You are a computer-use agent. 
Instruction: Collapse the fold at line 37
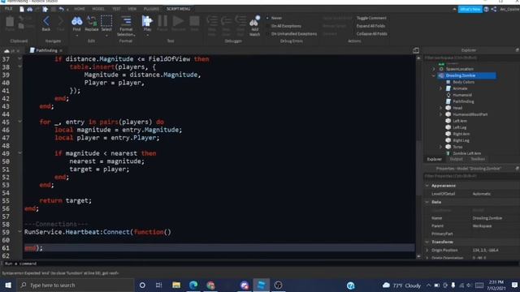(19, 59)
